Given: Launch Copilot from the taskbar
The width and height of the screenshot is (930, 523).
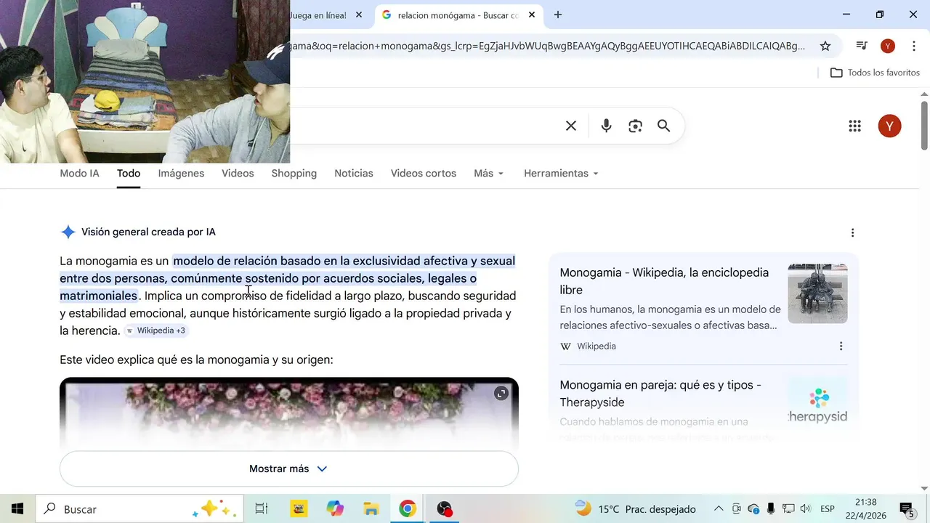Looking at the screenshot, I should tap(335, 508).
